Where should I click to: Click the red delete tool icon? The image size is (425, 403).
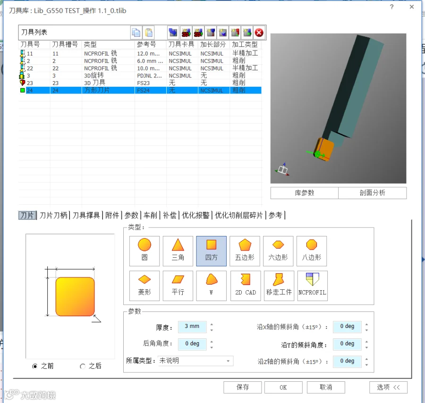[259, 33]
